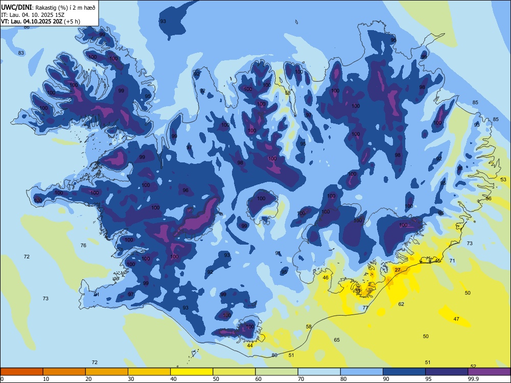Click the humidity value 44 on the map
The height and width of the screenshot is (383, 511).
250,346
